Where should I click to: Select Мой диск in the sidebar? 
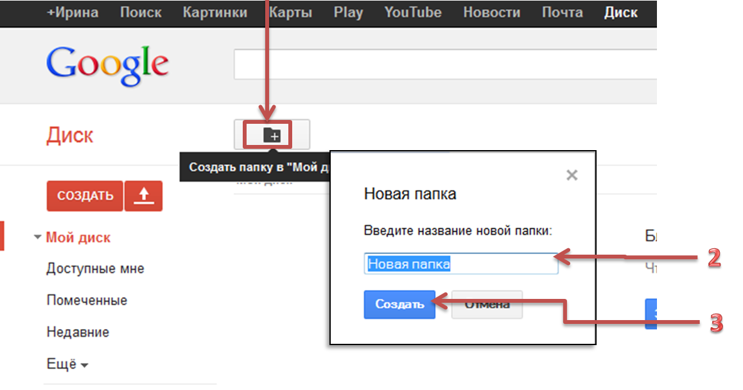click(78, 237)
